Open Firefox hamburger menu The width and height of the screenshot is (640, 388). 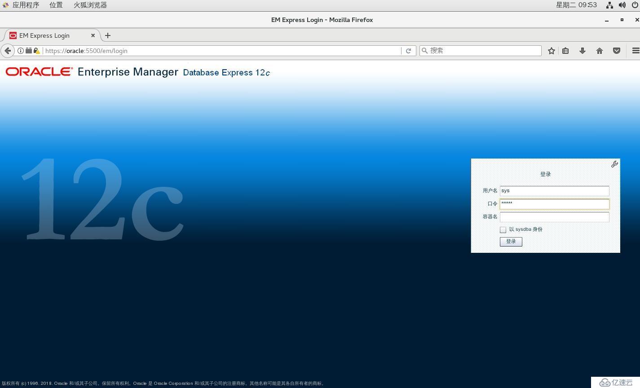pos(636,51)
